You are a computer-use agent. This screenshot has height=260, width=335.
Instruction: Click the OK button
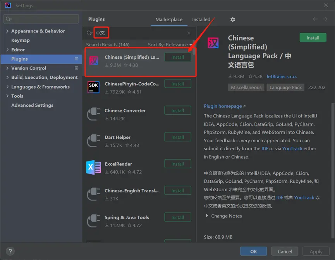(253, 251)
